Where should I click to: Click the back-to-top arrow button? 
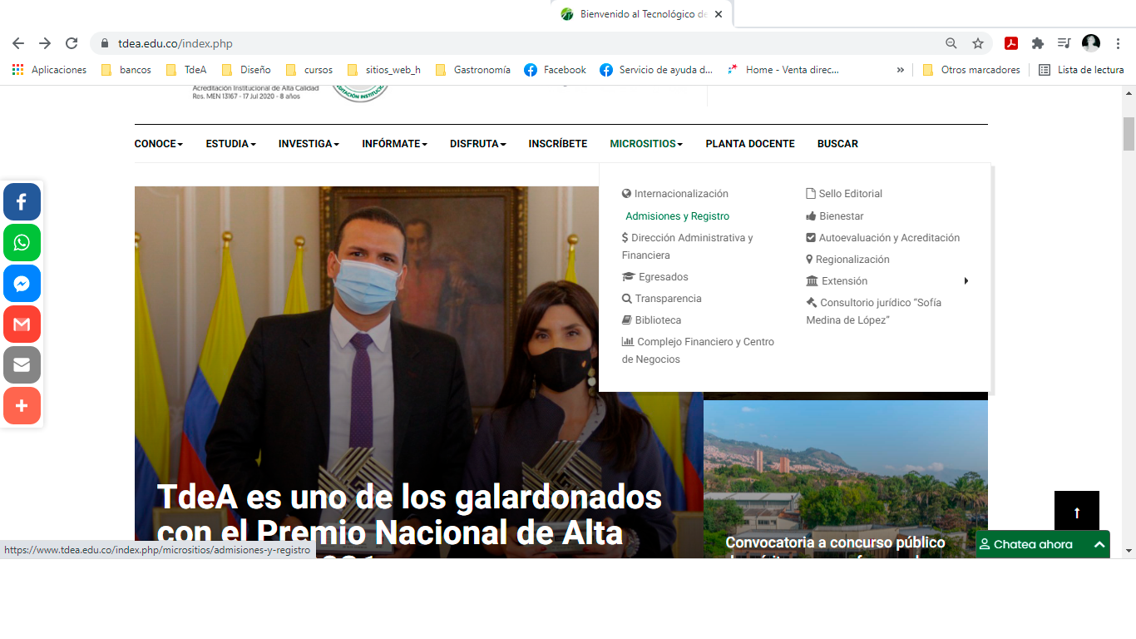(x=1077, y=513)
